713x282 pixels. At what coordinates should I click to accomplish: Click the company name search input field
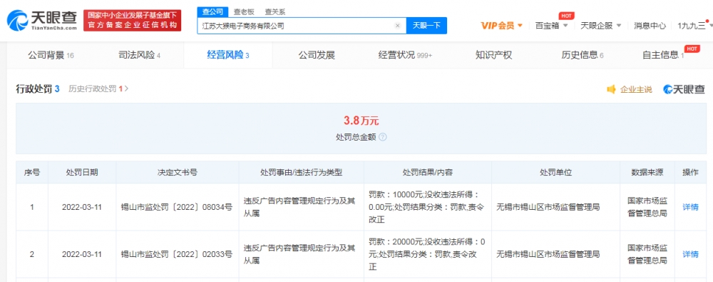click(x=296, y=26)
